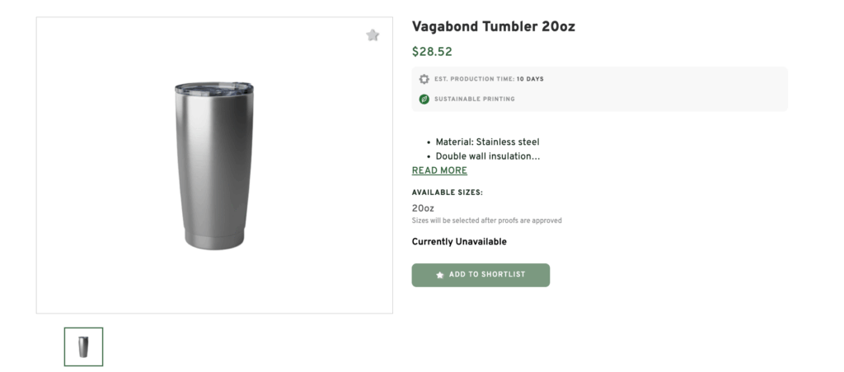Click the Vagabond Tumbler 20oz title
The height and width of the screenshot is (372, 844).
point(493,26)
